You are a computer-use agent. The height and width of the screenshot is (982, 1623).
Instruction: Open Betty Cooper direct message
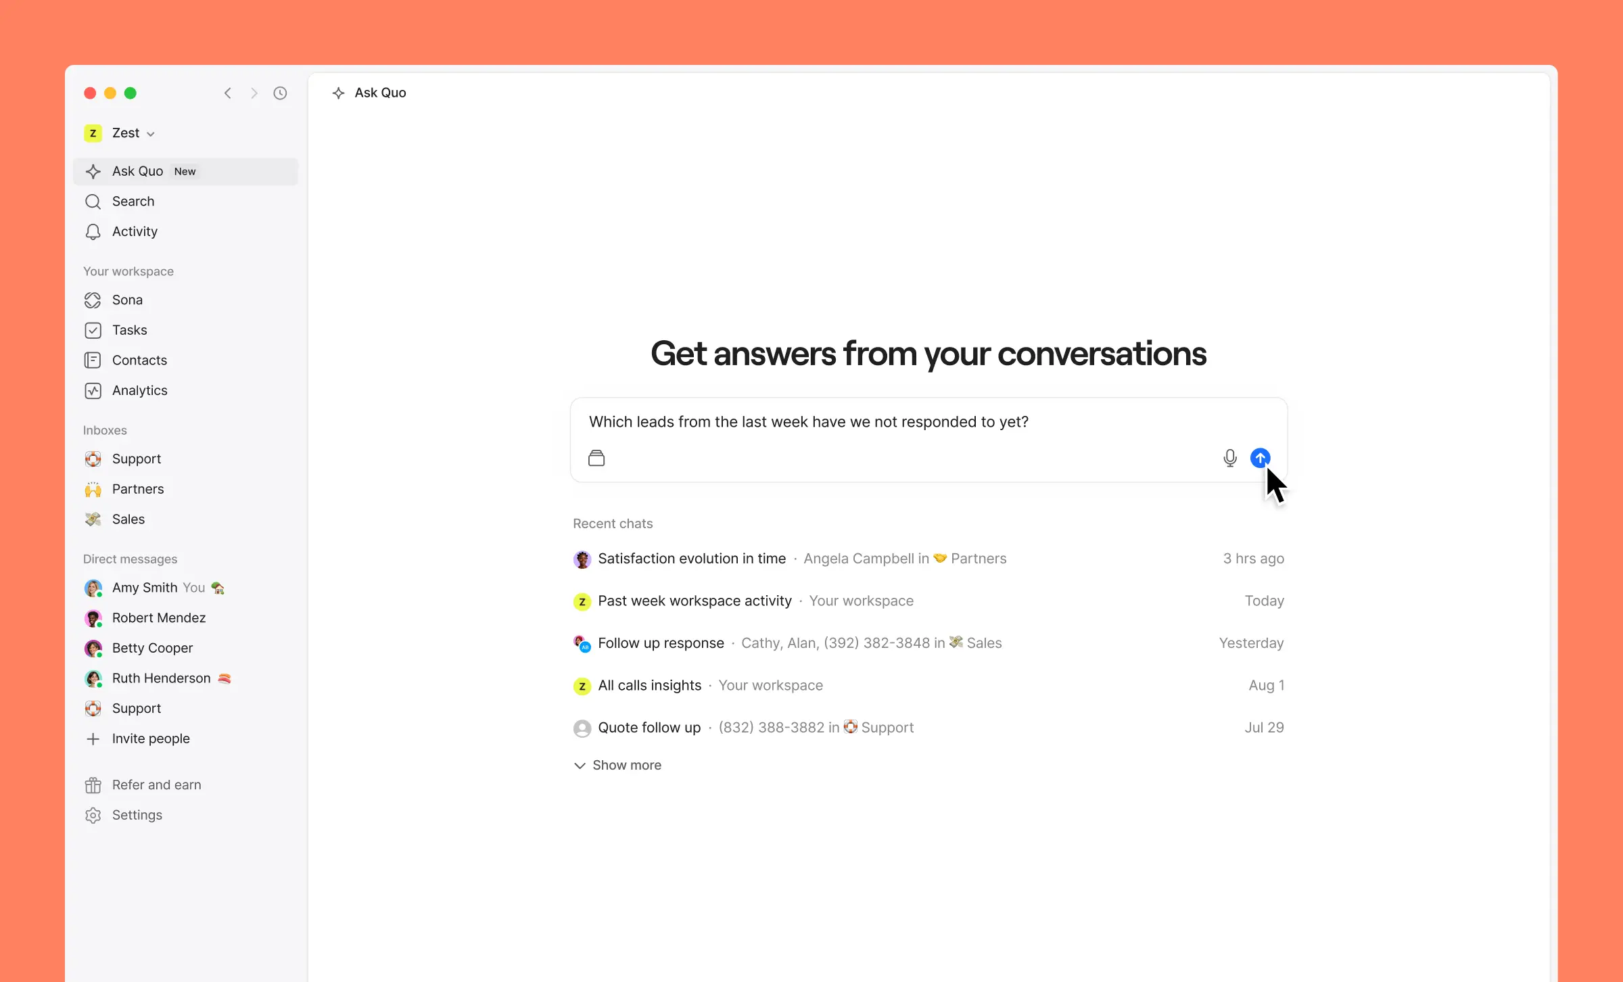185,648
